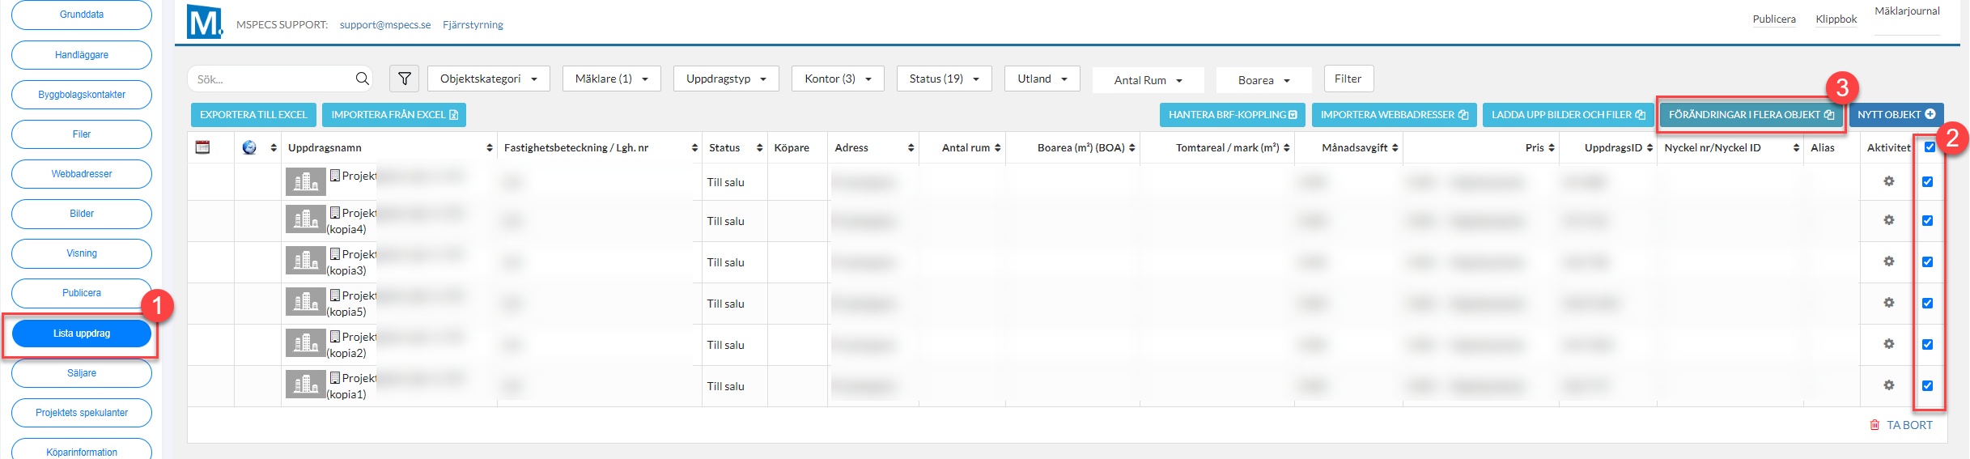Expand the Boarea dropdown

1263,80
